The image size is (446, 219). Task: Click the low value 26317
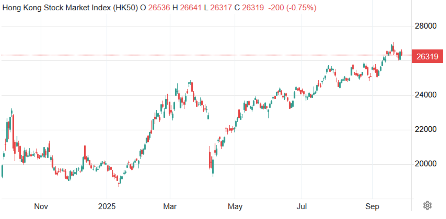[x=222, y=8]
